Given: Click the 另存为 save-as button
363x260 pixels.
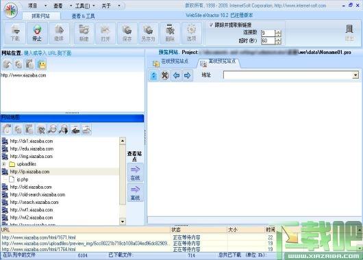Looking at the screenshot, I should [x=149, y=34].
